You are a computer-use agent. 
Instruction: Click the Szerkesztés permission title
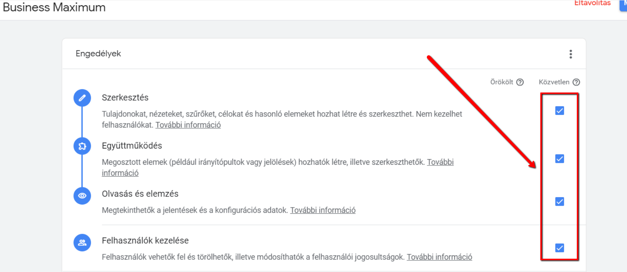(125, 98)
